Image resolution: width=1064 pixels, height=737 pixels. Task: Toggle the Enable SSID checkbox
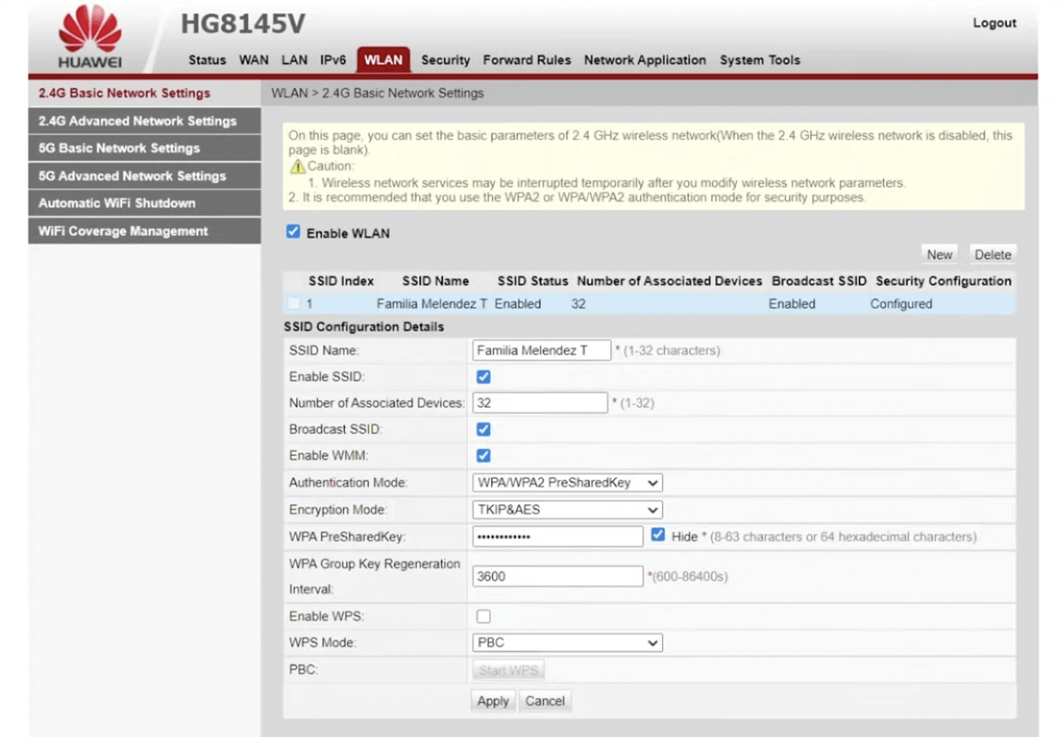click(x=483, y=377)
